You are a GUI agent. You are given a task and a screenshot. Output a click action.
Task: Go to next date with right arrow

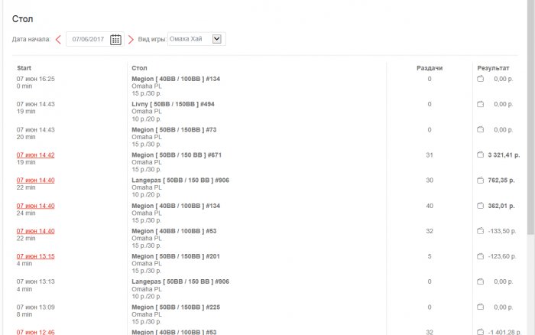pyautogui.click(x=131, y=40)
